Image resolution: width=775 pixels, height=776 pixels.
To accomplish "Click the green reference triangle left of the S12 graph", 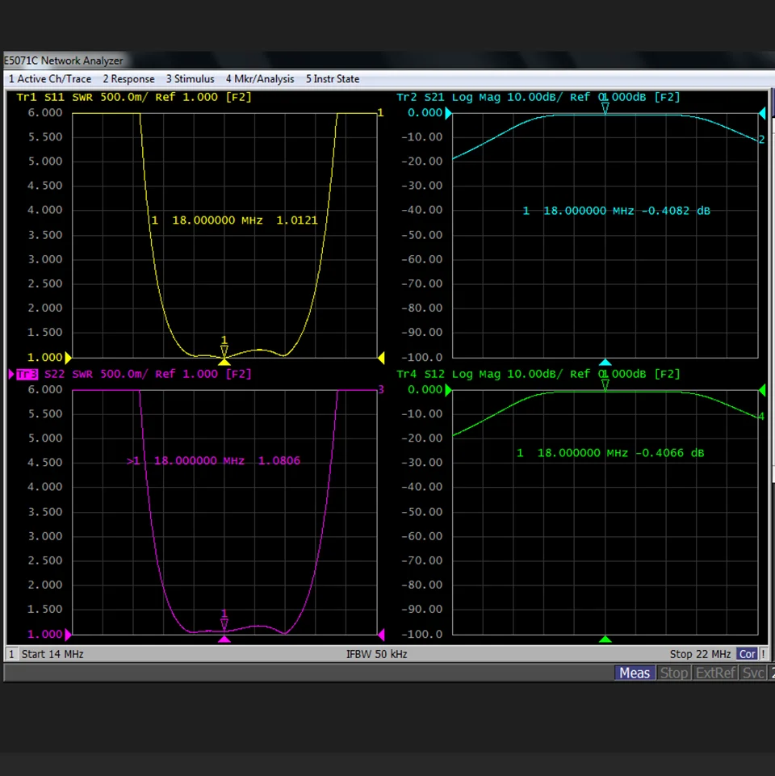I will 448,391.
